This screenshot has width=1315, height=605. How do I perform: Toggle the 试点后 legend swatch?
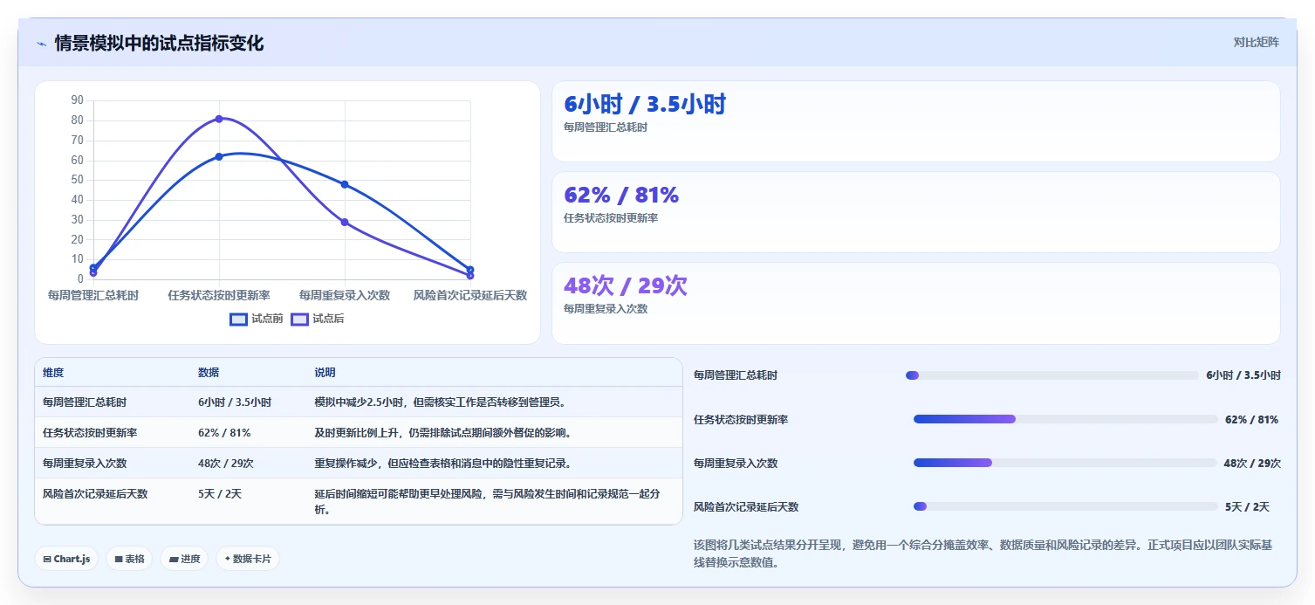[x=299, y=320]
